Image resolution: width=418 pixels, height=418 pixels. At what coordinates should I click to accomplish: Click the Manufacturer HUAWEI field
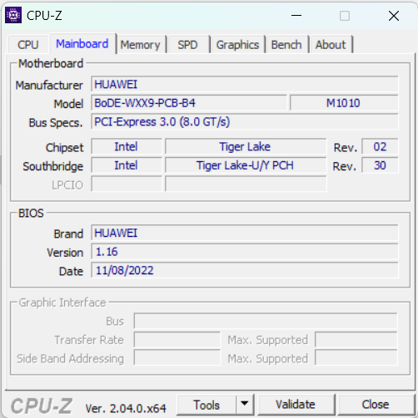click(245, 84)
